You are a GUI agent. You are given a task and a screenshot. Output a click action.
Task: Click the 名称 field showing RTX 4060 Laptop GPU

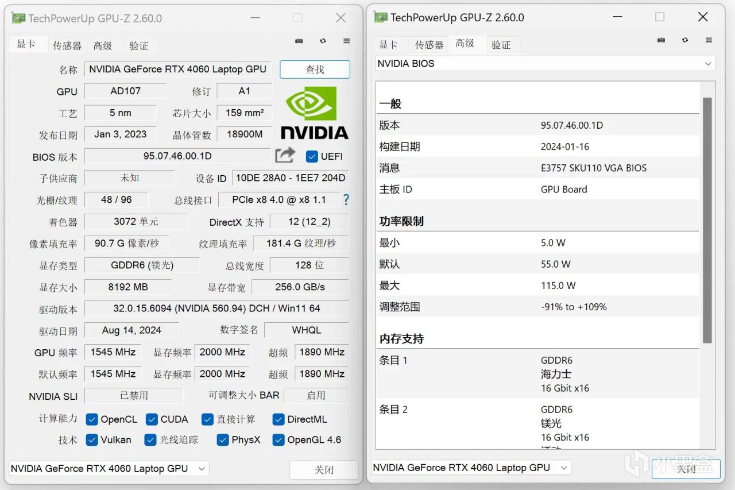click(177, 69)
